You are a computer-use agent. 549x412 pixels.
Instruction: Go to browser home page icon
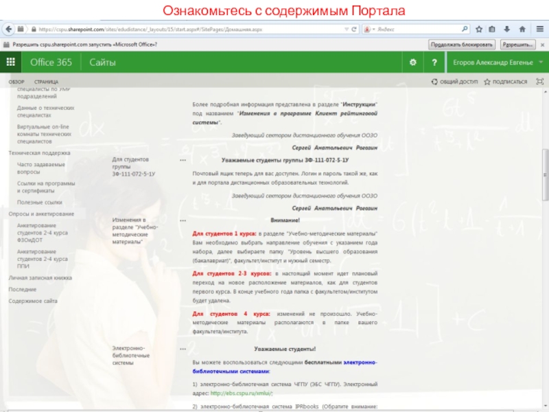[x=523, y=30]
